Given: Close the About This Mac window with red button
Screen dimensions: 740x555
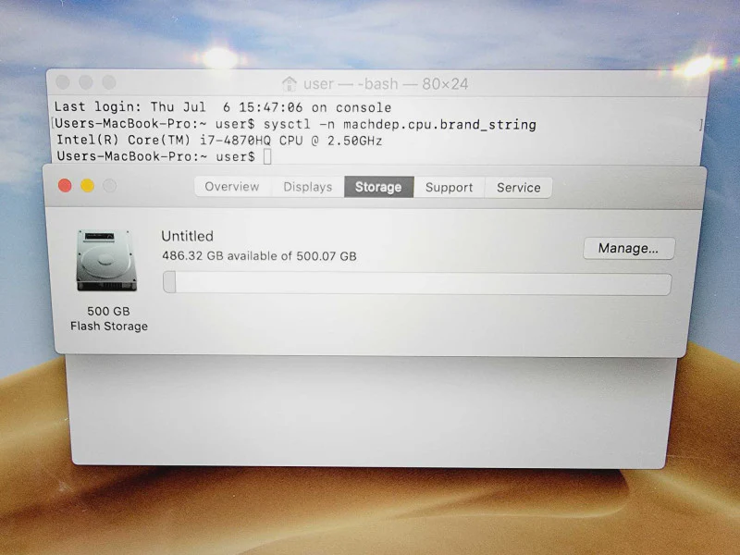Looking at the screenshot, I should pos(65,186).
